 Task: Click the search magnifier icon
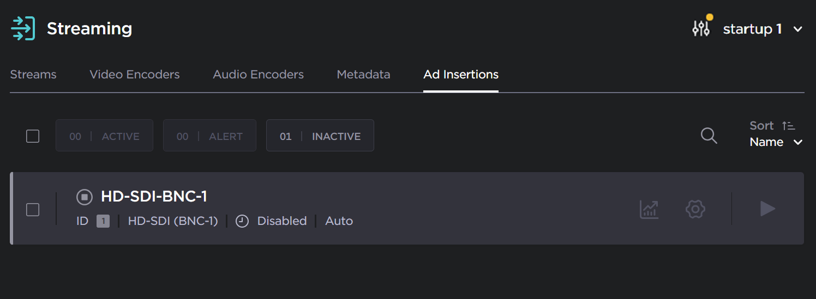(x=709, y=136)
